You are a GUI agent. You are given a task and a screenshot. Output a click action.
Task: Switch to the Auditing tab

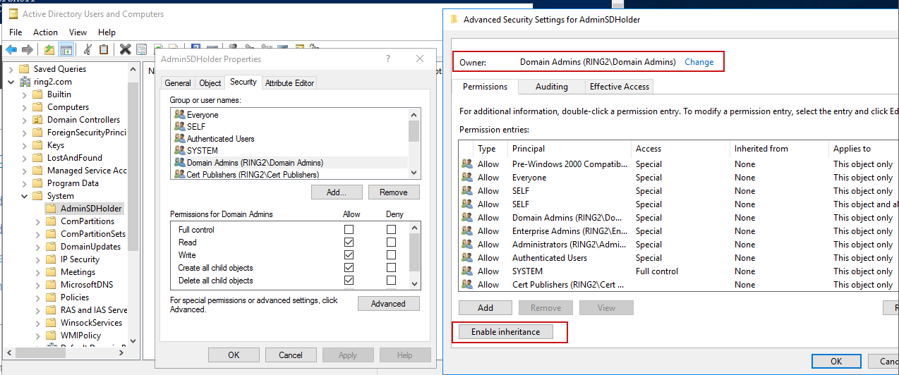click(x=551, y=87)
